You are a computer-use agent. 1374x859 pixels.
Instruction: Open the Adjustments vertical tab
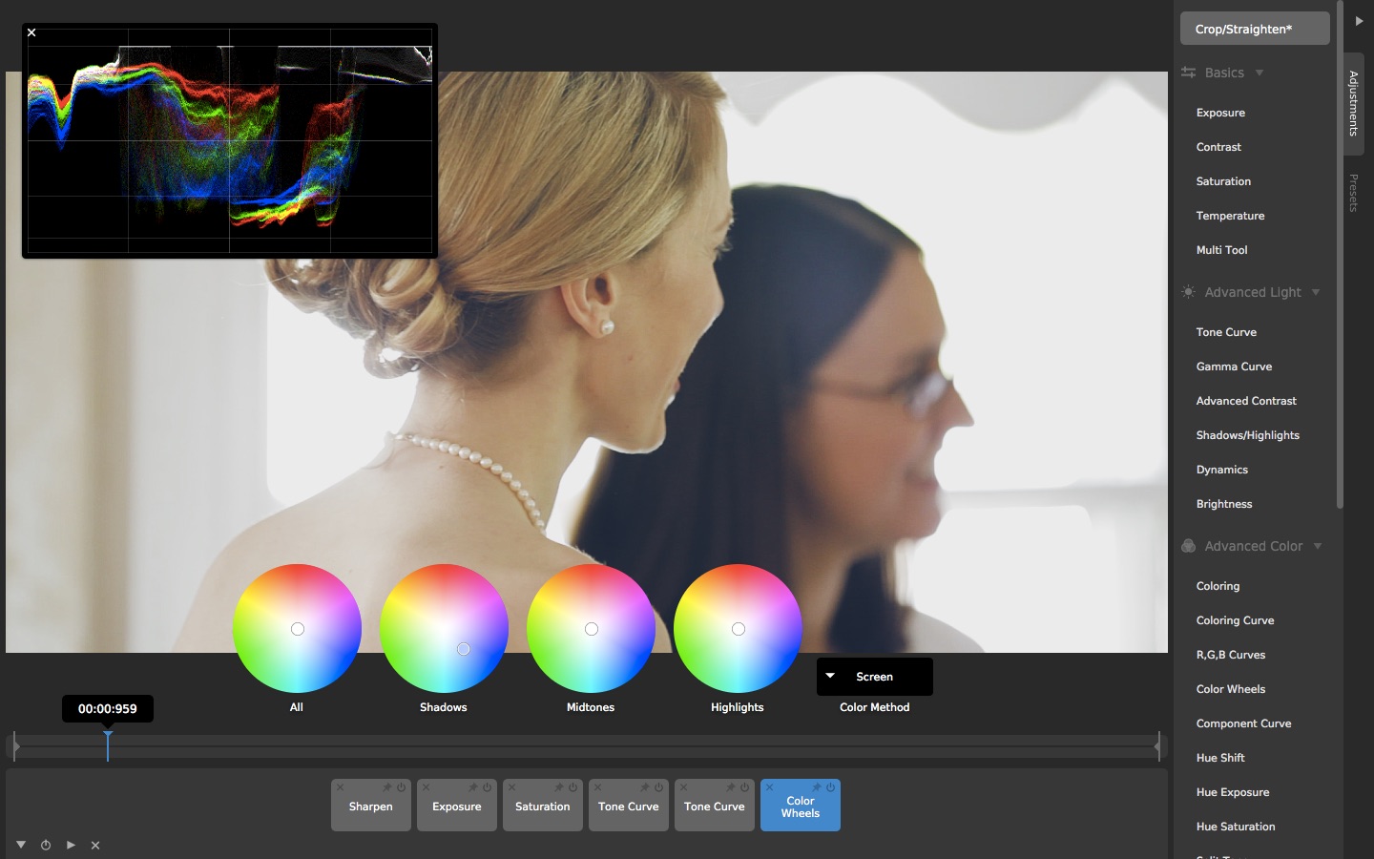pyautogui.click(x=1353, y=103)
